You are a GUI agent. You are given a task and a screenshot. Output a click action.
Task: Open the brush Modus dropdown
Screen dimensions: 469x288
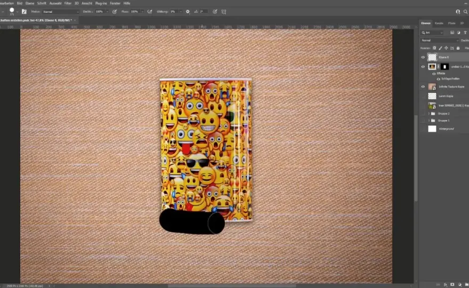coord(61,12)
